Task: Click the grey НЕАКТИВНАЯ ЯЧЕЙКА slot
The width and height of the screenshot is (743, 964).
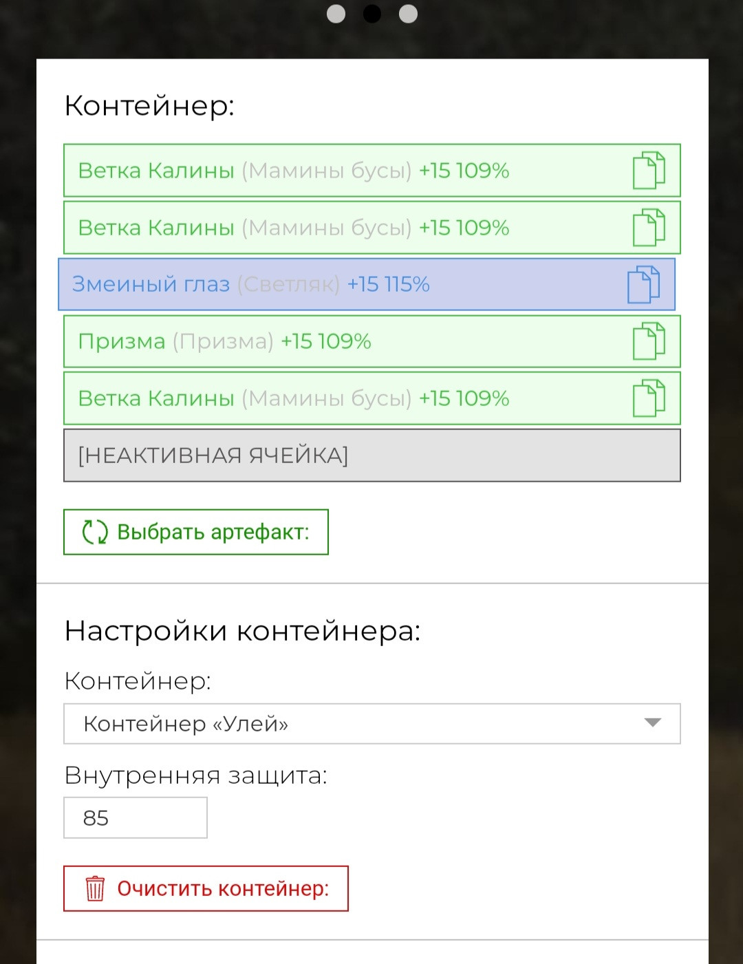Action: pyautogui.click(x=372, y=456)
